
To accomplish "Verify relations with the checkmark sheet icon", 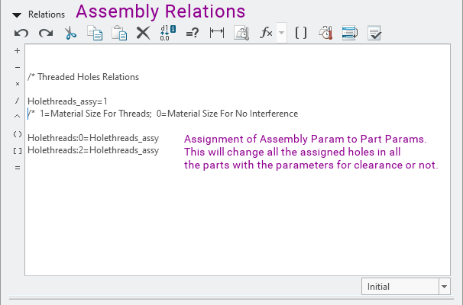I will click(x=374, y=33).
